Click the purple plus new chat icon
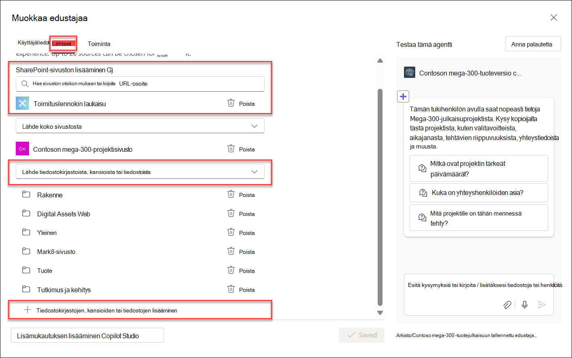This screenshot has width=572, height=358. [x=403, y=96]
